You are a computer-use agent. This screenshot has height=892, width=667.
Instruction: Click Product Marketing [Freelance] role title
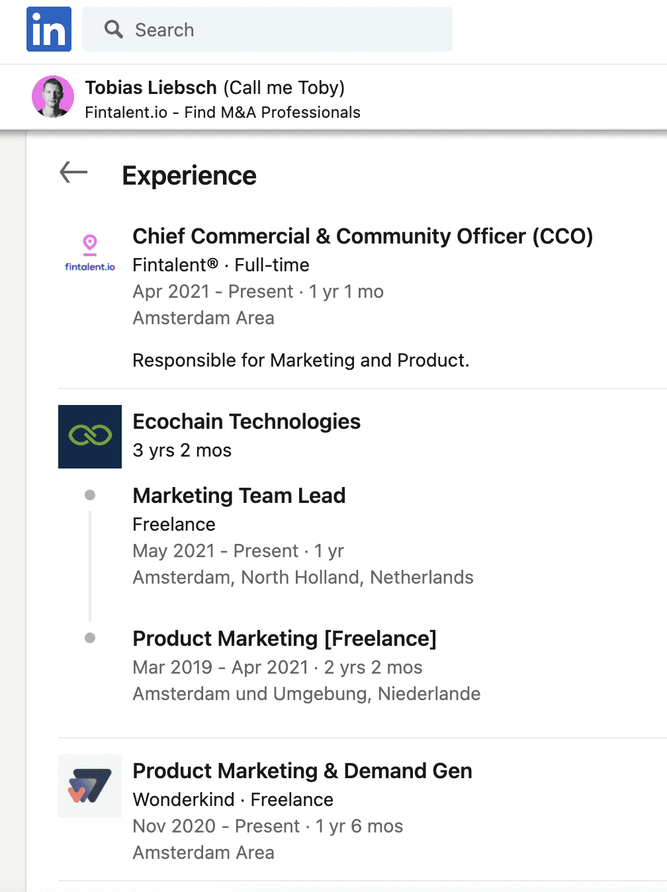coord(285,639)
